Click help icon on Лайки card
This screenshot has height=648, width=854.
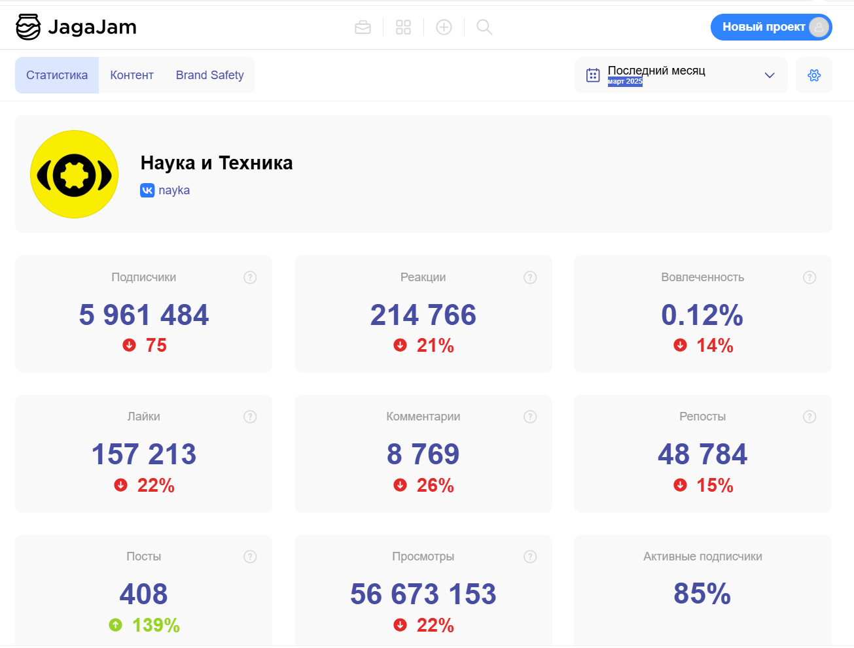tap(250, 417)
